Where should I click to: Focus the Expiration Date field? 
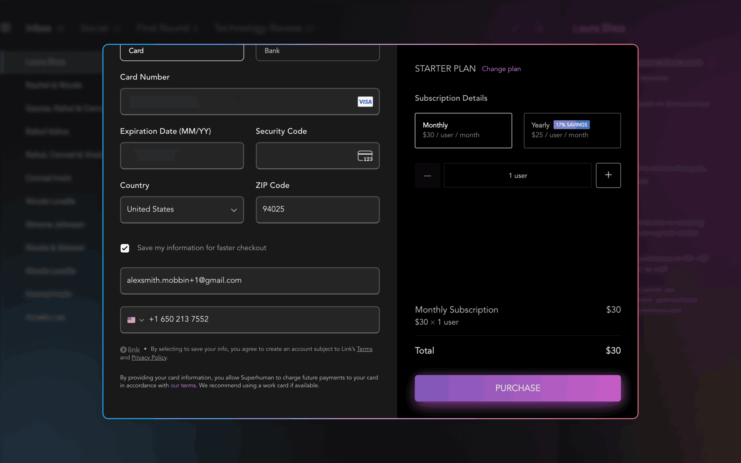click(x=182, y=155)
